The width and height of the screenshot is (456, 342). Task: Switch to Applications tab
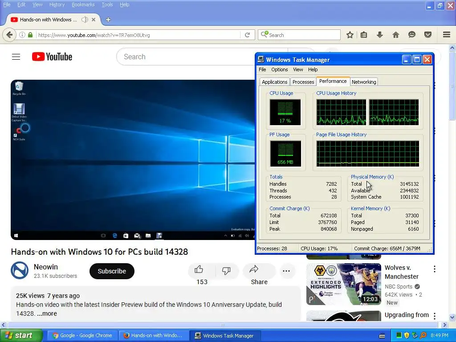274,82
